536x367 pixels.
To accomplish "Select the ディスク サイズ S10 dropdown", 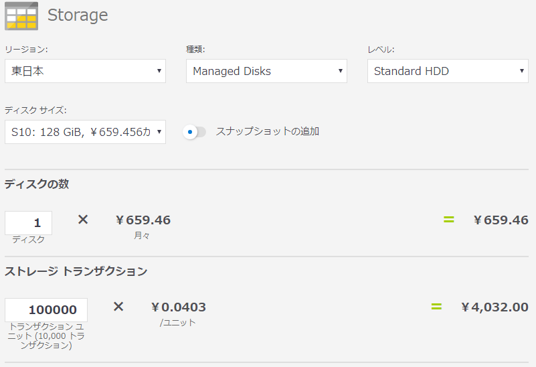I will click(x=85, y=132).
